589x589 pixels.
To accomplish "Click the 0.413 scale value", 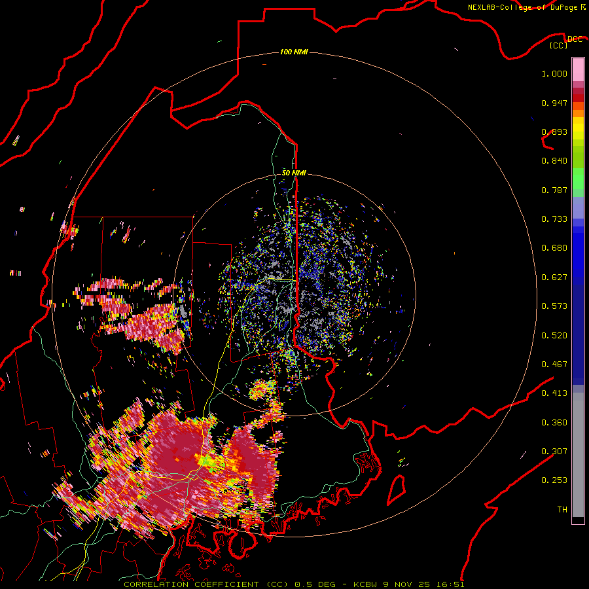I will coord(554,393).
